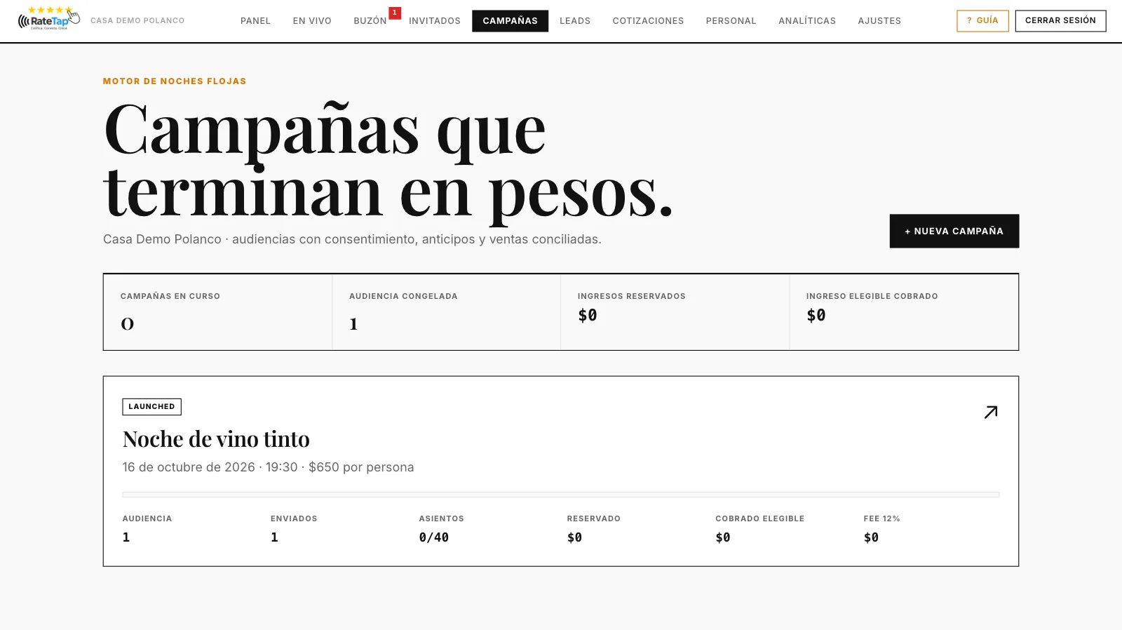Click the Ingresos reservados label

[632, 296]
